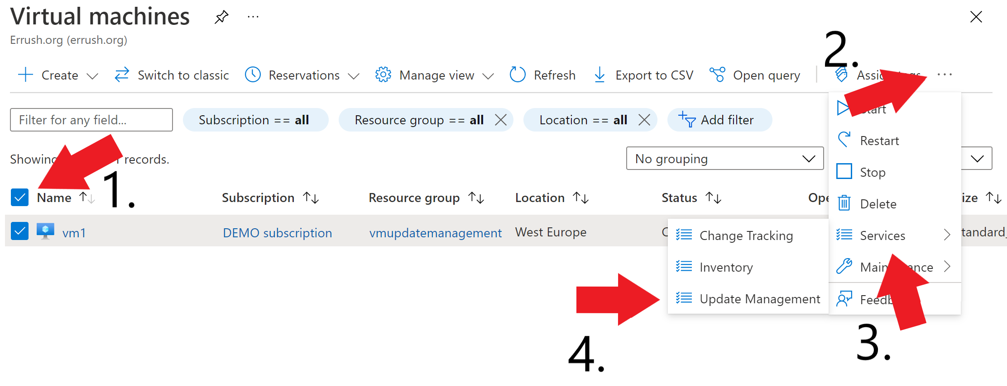
Task: Click the vm1 virtual machine icon
Action: (45, 232)
